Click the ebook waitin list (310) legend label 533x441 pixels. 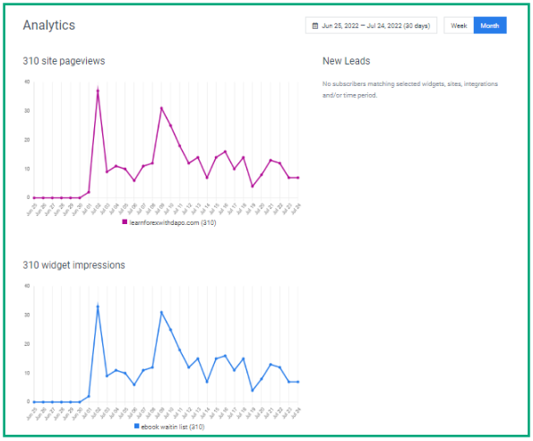point(173,427)
